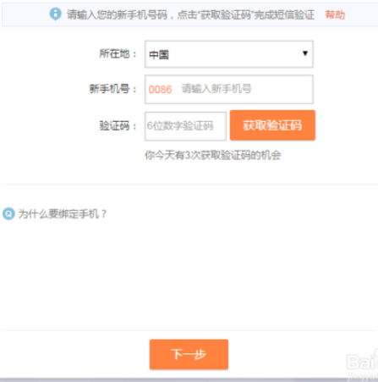Click the blue info icon in the banner

coord(55,14)
